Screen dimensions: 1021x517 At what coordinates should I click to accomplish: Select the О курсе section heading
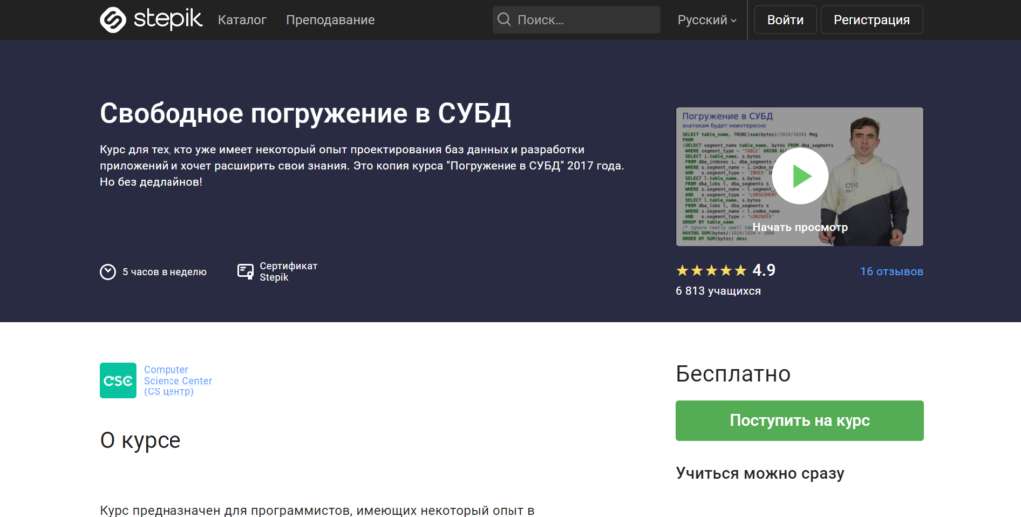(x=141, y=440)
